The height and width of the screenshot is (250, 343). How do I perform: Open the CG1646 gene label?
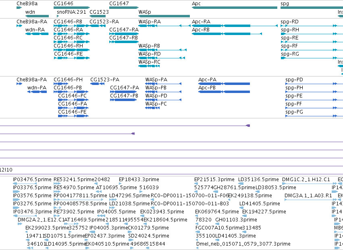[63, 4]
